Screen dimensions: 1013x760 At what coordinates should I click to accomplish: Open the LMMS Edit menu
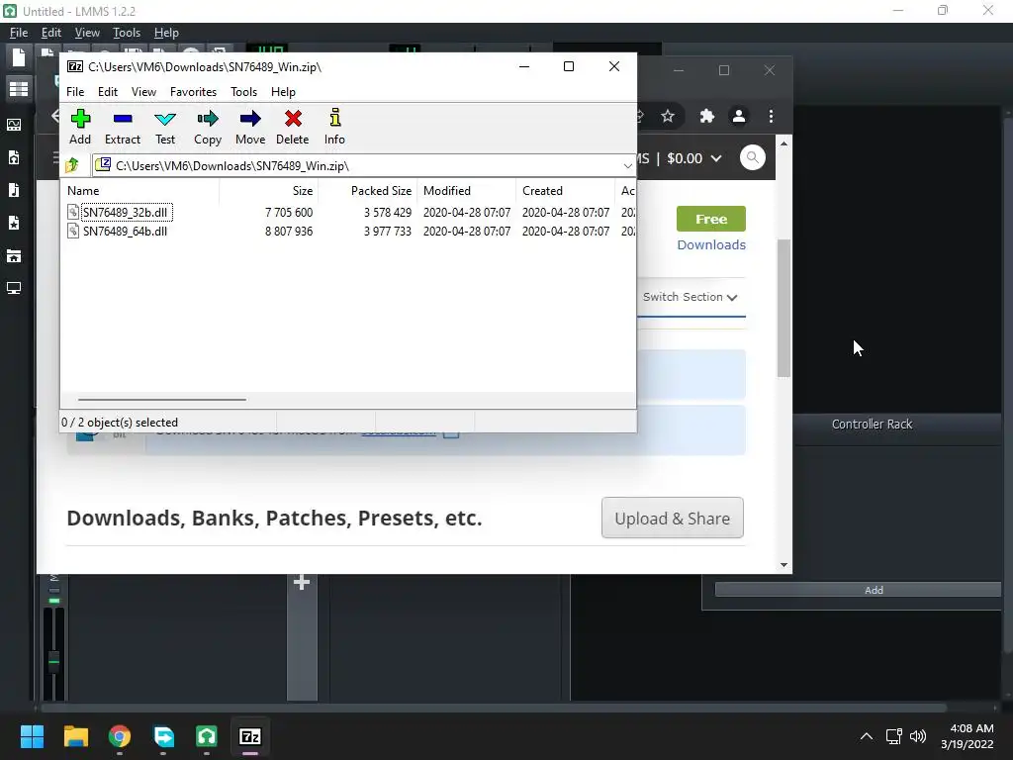pos(51,33)
